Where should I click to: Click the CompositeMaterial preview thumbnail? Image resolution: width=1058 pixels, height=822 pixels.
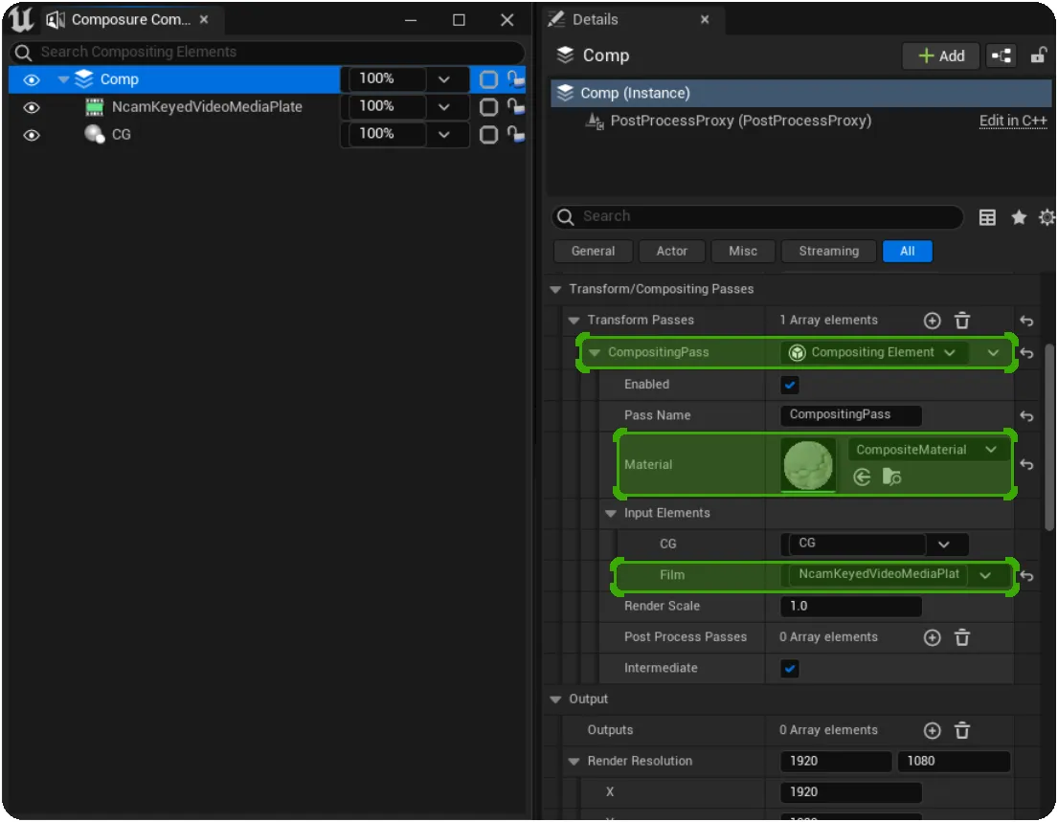click(x=808, y=465)
